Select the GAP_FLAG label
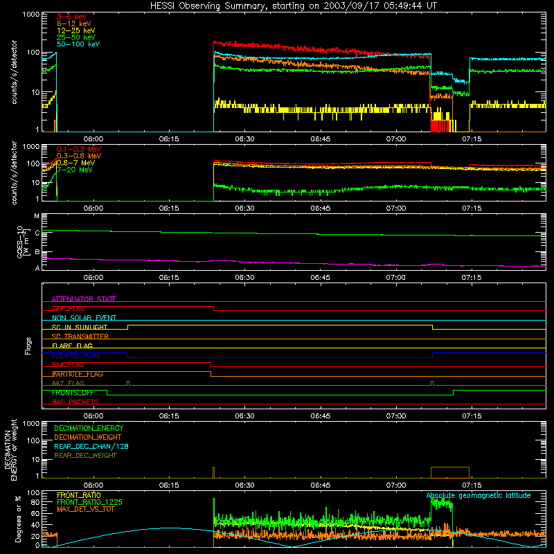 (68, 308)
